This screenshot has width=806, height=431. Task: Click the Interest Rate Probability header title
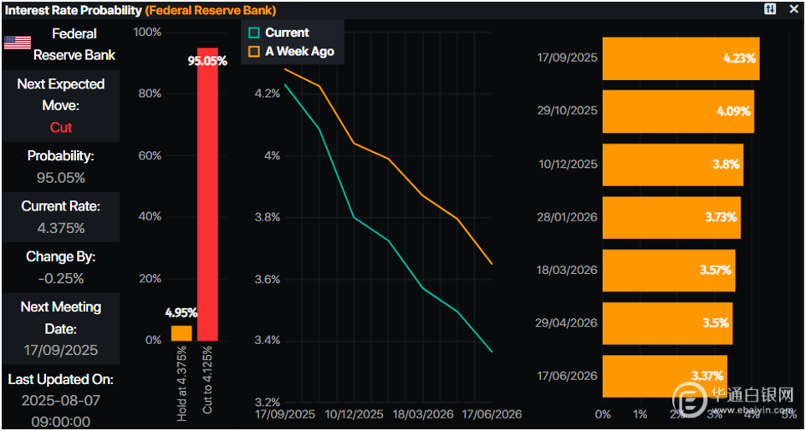coord(74,10)
